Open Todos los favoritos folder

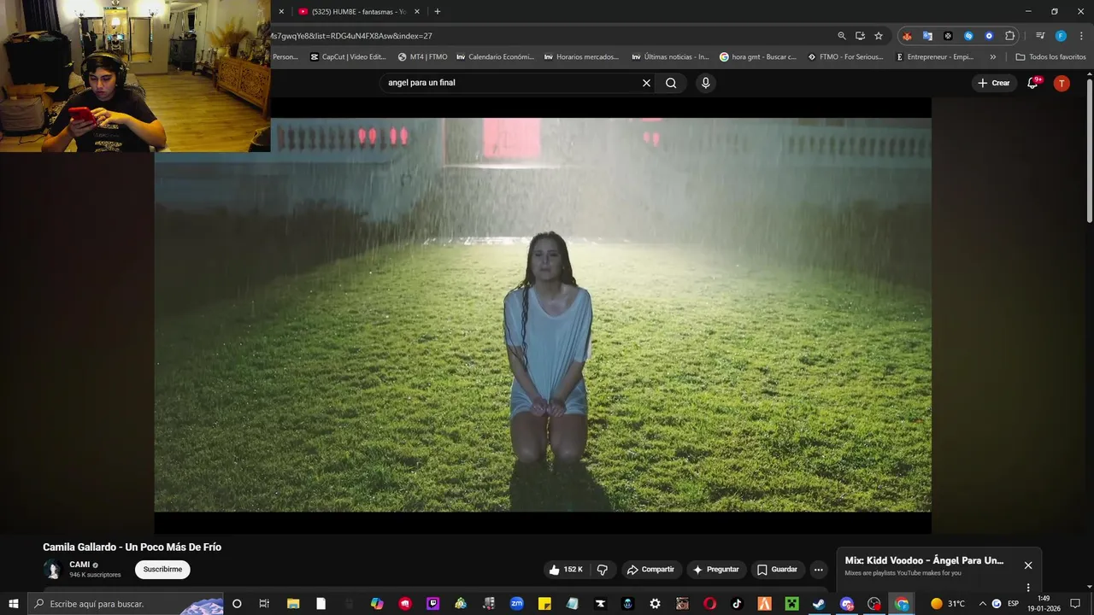pyautogui.click(x=1050, y=57)
